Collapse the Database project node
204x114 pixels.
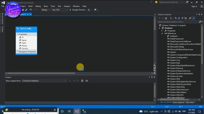(x=159, y=28)
